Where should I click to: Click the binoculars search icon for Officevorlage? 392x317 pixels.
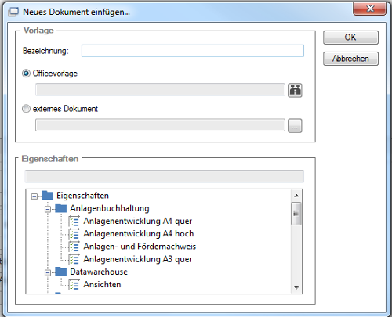coord(295,90)
